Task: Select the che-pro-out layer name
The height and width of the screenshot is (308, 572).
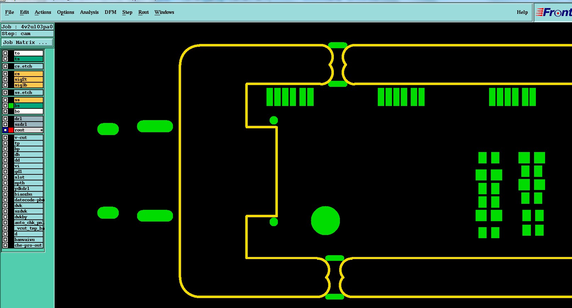Action: tap(29, 245)
